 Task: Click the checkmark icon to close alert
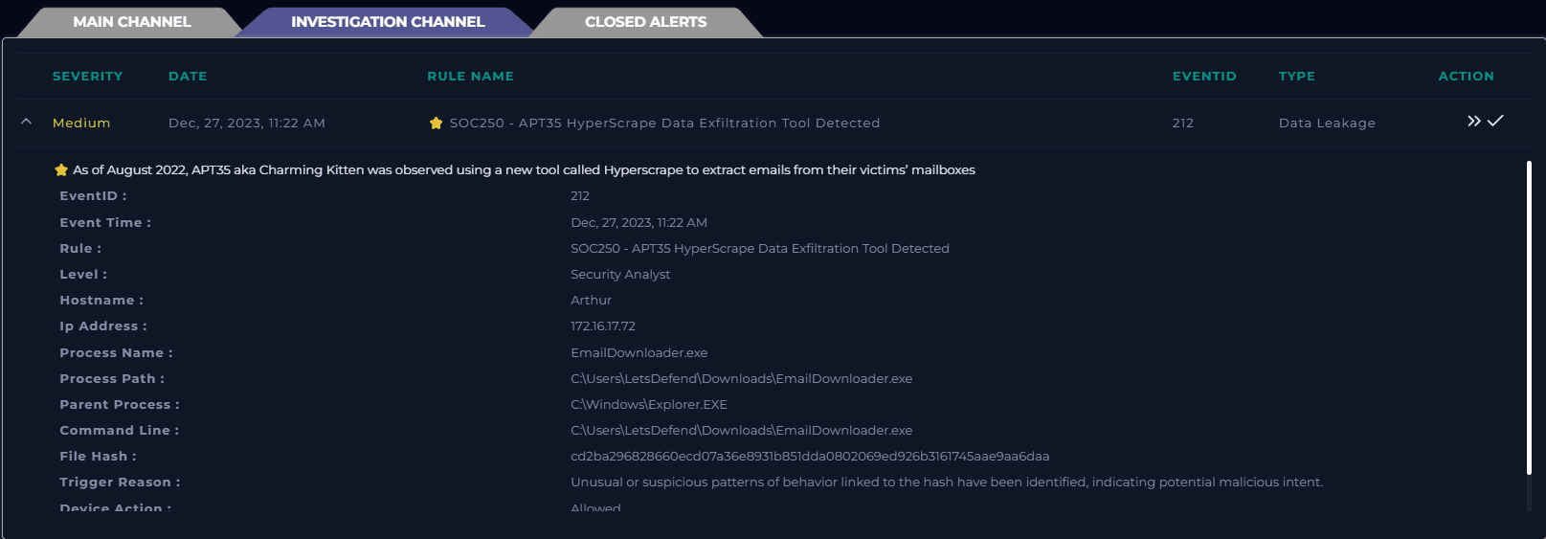[1495, 121]
